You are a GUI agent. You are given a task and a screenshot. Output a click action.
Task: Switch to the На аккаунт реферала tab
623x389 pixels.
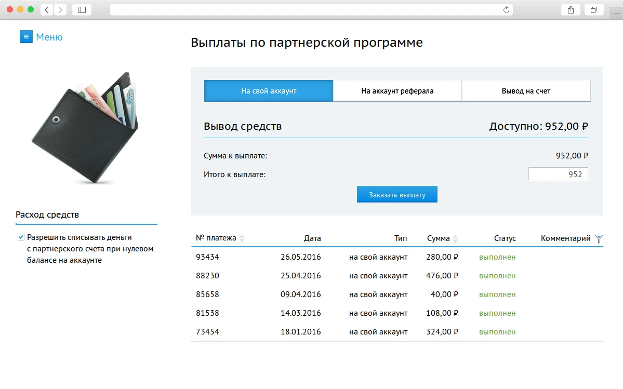coord(397,90)
